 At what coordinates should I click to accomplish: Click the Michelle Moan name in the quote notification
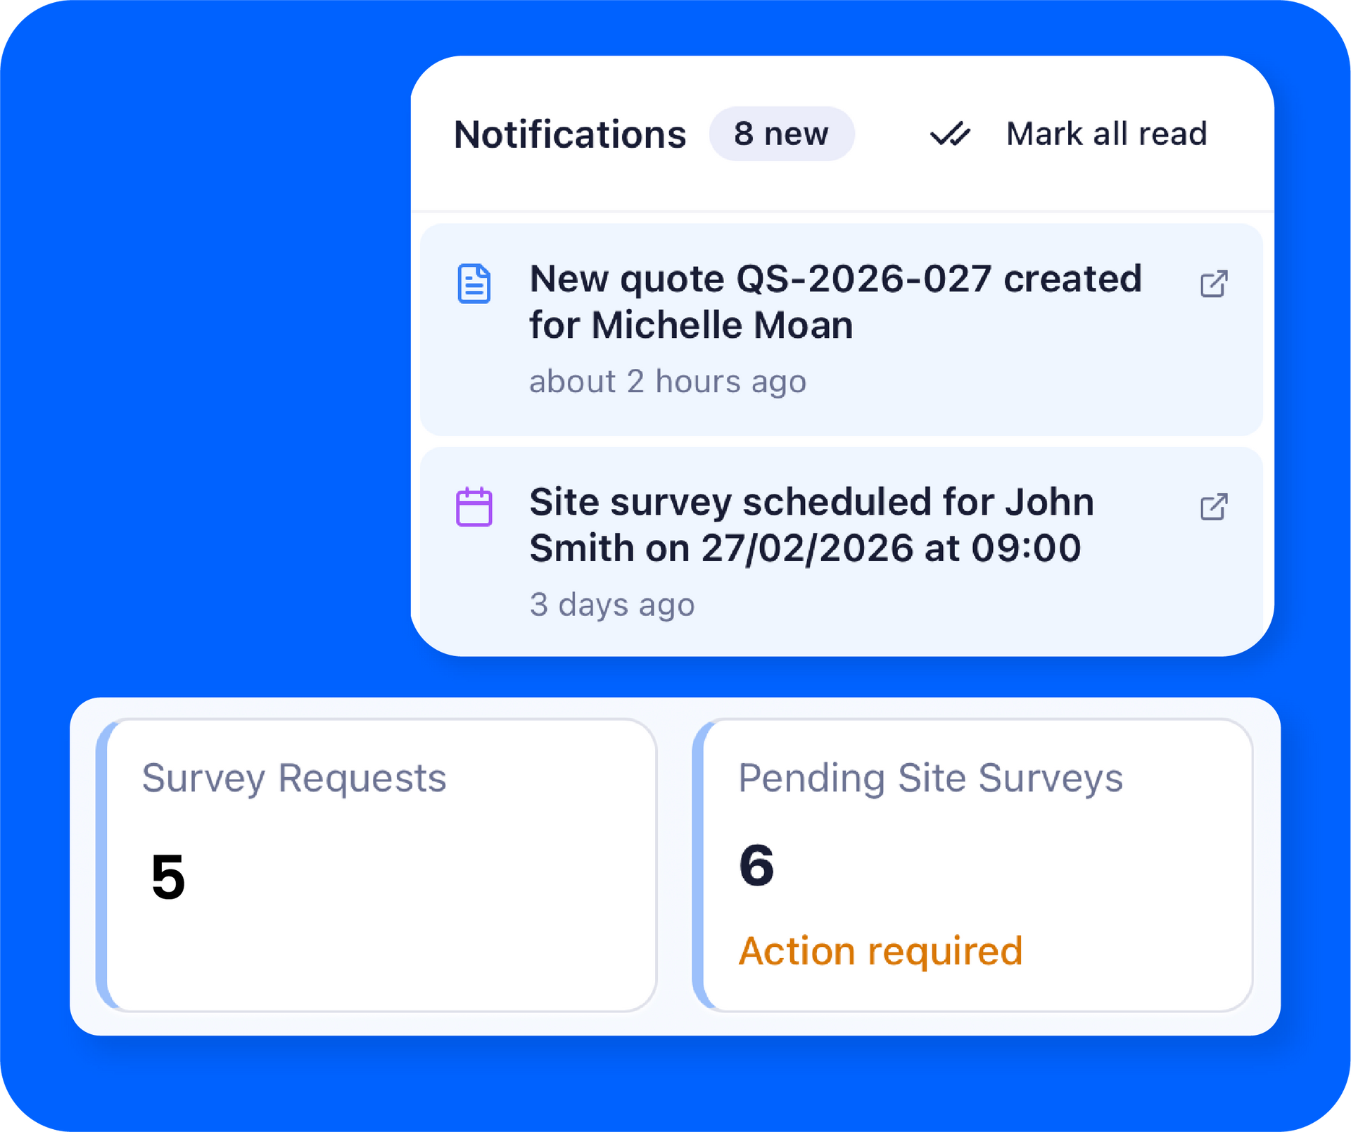[x=721, y=326]
